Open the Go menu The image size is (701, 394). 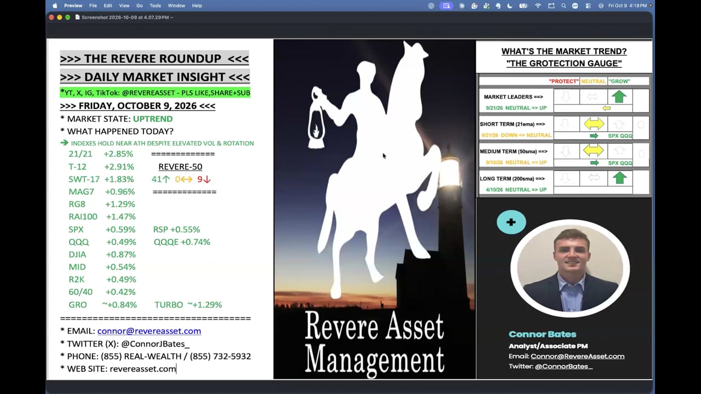pos(140,5)
